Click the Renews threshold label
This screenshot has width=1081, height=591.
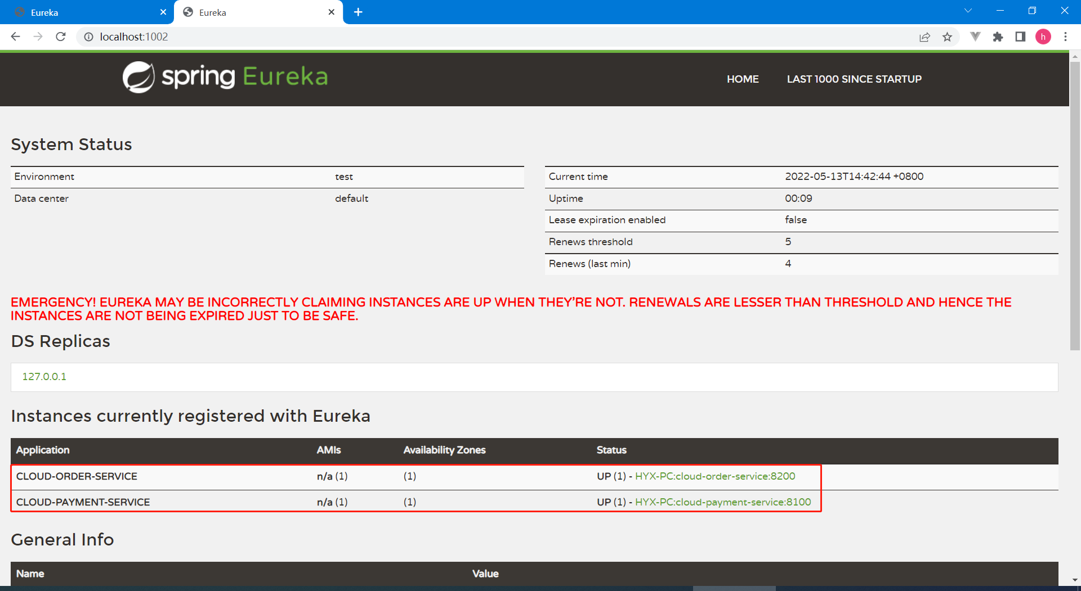591,242
